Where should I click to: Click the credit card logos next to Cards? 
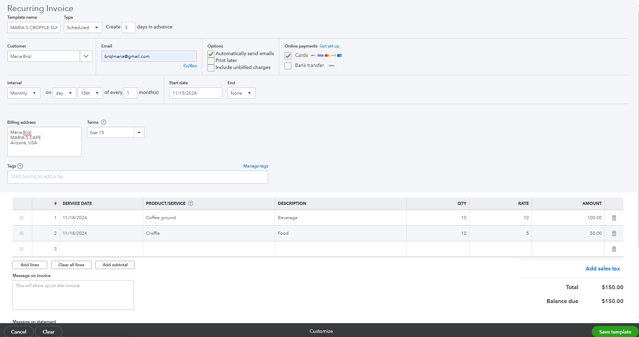point(326,55)
